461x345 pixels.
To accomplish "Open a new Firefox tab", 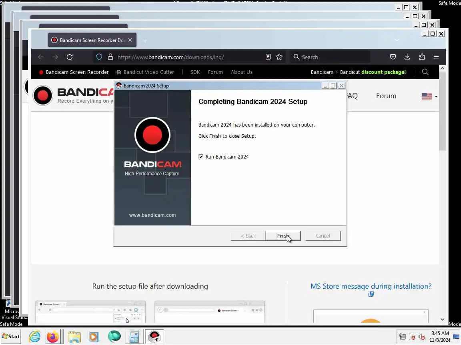I will 144,40.
